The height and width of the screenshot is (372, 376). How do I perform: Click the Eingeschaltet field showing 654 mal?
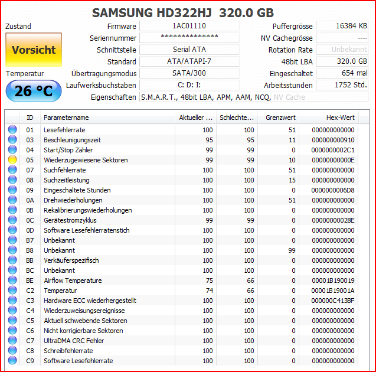pos(342,73)
